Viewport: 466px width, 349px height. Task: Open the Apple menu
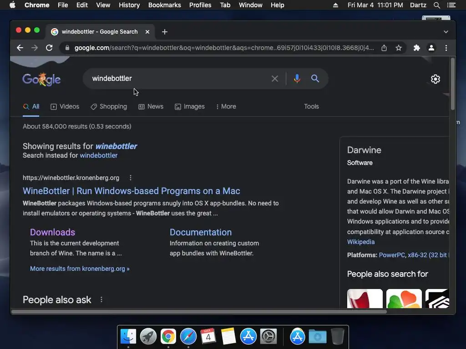click(12, 5)
